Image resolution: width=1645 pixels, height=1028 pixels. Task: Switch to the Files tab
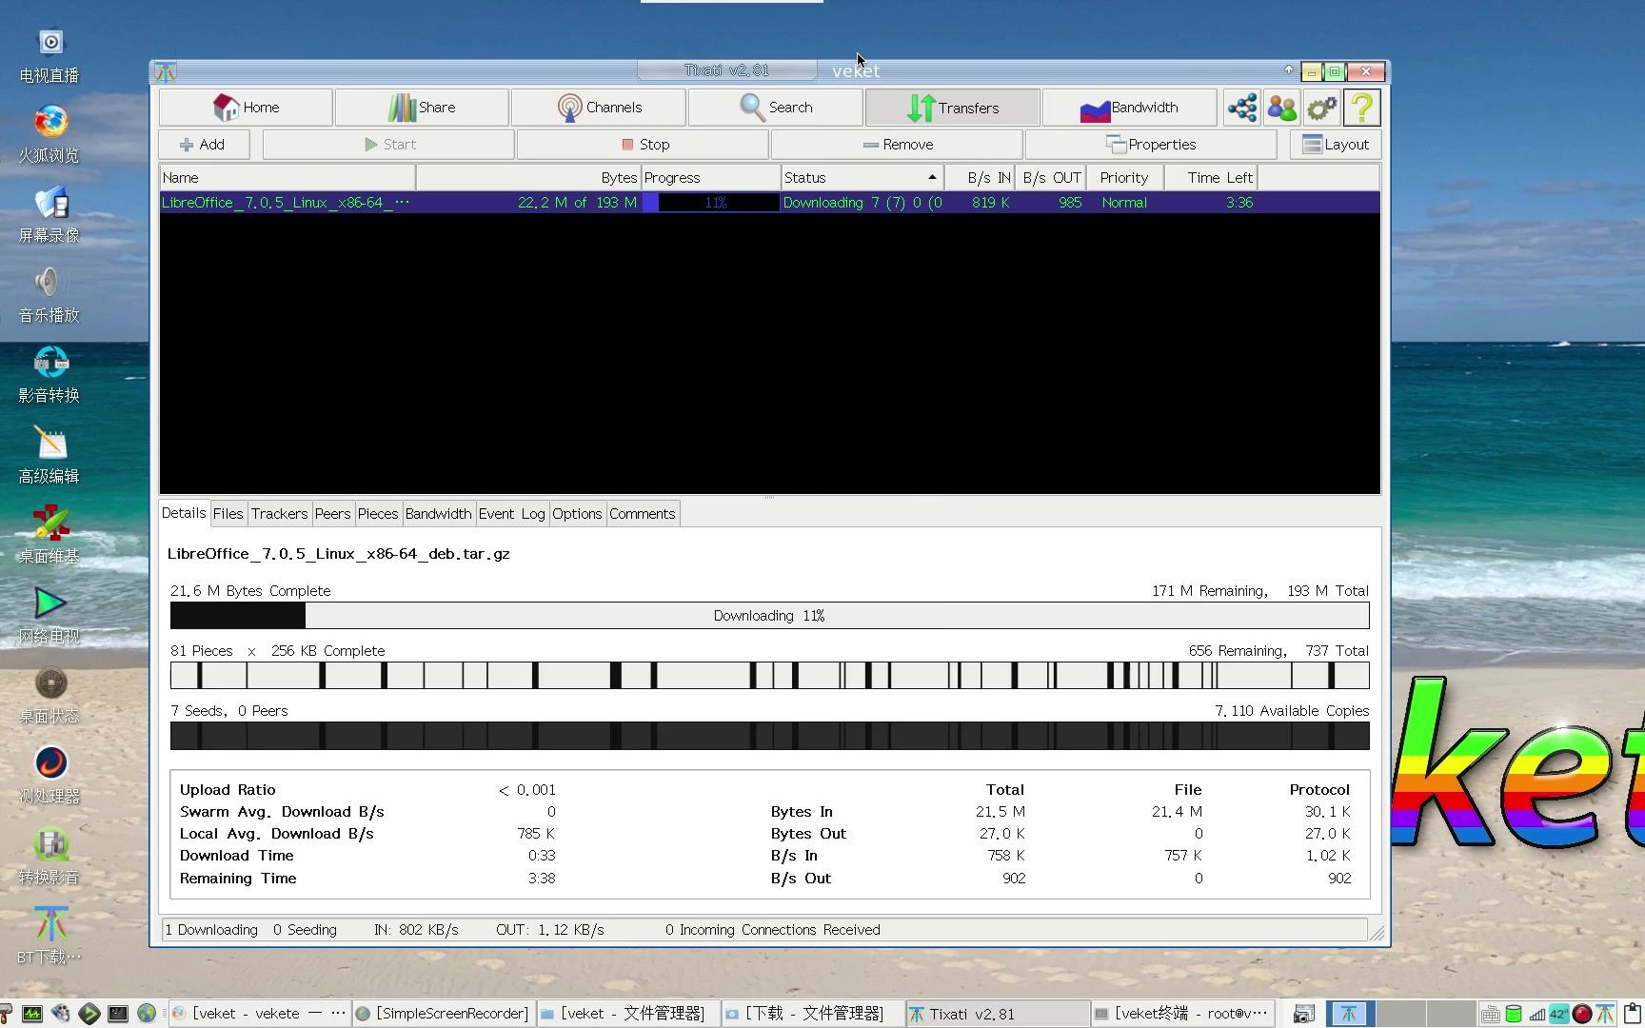[x=228, y=514]
